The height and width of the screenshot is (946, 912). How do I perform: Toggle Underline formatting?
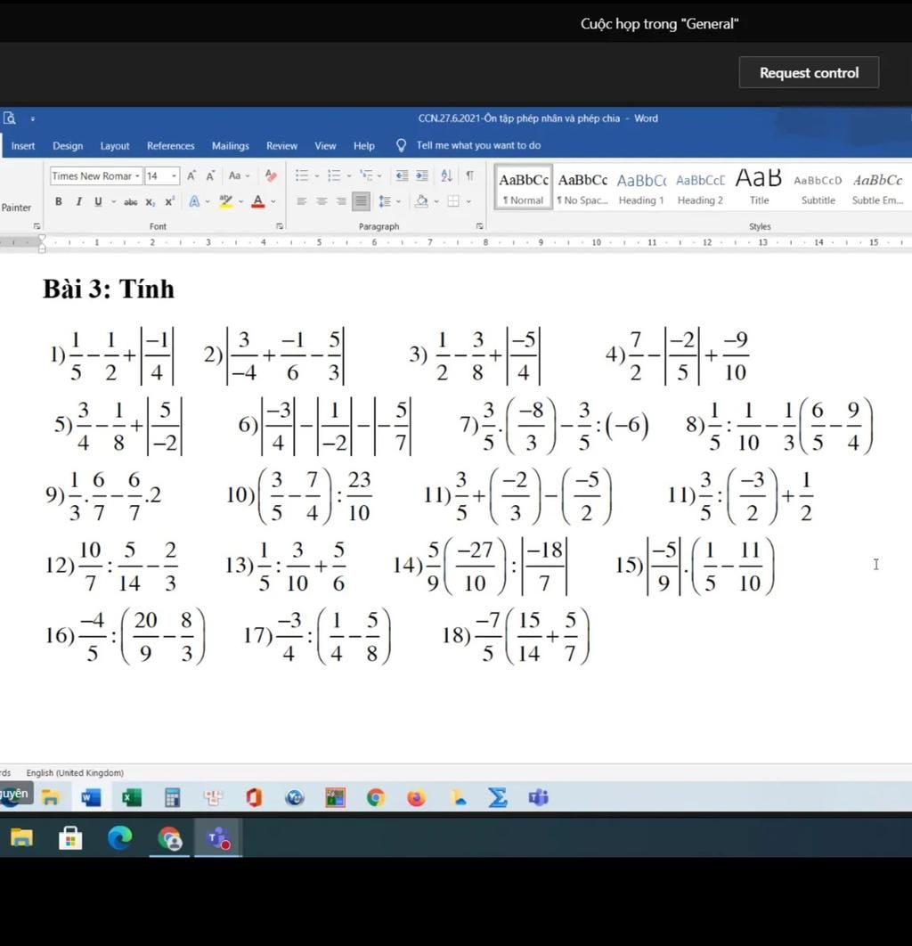98,201
